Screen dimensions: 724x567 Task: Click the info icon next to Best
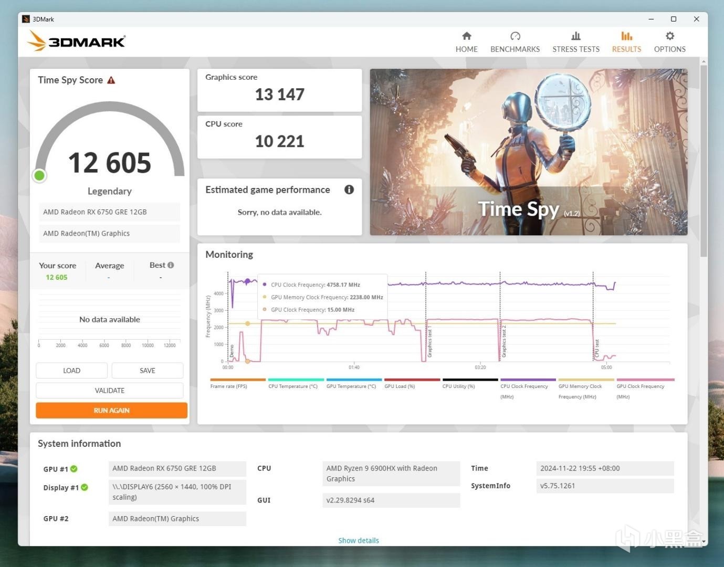(x=171, y=265)
